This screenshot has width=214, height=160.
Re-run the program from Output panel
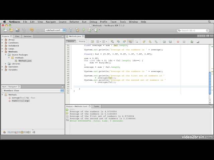[67, 110]
